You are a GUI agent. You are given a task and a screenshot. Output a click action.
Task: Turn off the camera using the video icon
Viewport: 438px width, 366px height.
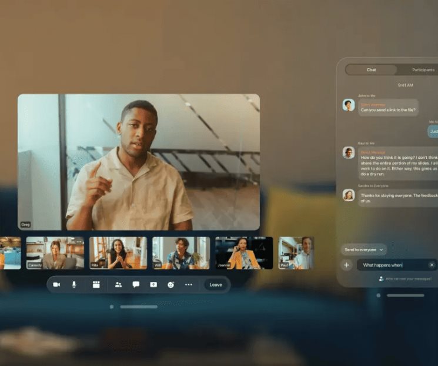tap(56, 285)
